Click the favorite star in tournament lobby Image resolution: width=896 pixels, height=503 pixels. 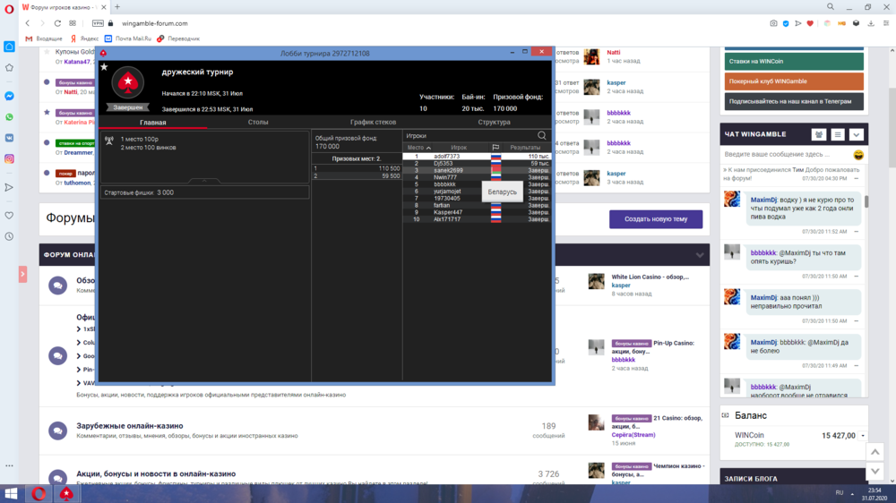(x=104, y=67)
